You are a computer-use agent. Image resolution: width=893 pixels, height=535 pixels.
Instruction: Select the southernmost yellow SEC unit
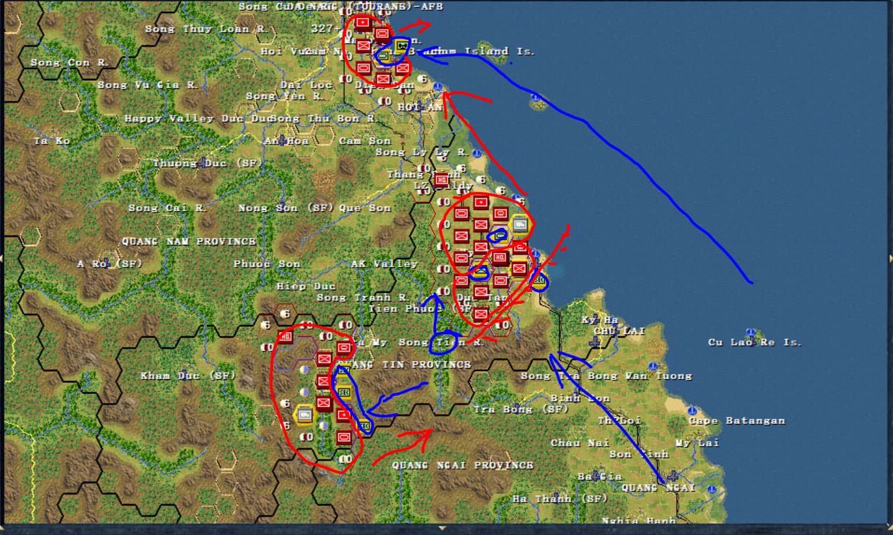pyautogui.click(x=364, y=426)
